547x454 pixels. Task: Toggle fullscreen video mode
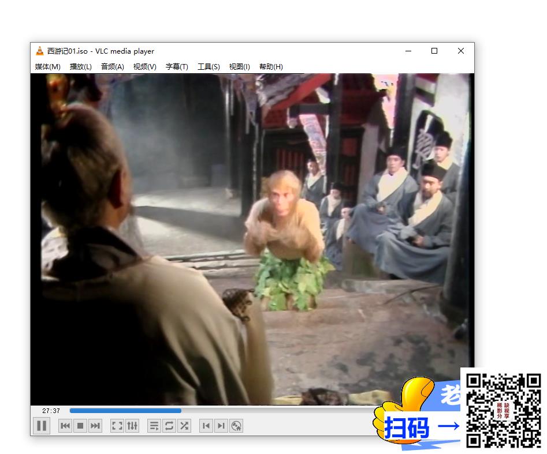[117, 426]
